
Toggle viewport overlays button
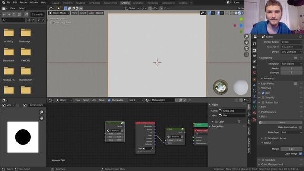218,13
